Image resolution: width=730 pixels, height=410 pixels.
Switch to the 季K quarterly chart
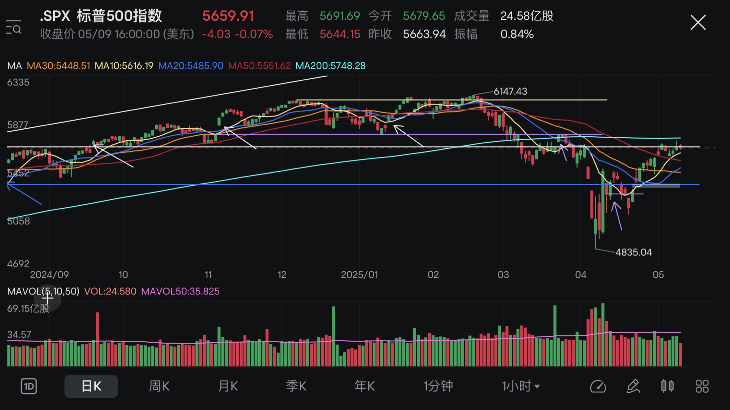[296, 386]
